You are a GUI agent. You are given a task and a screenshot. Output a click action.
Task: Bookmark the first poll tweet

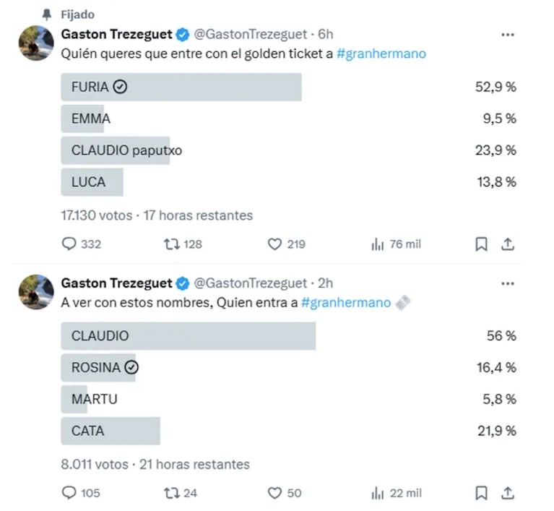click(481, 244)
